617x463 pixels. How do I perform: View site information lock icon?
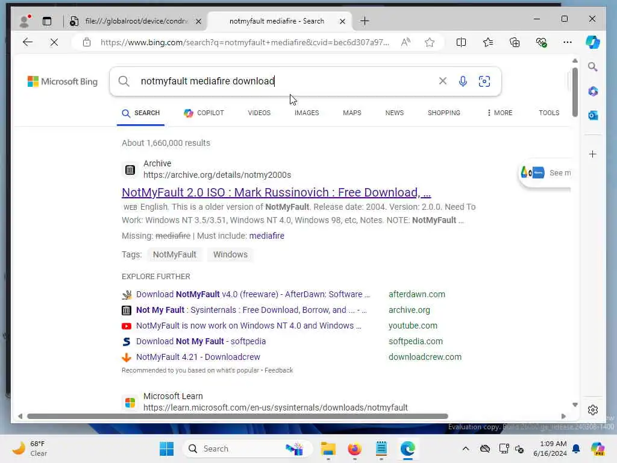click(x=87, y=42)
